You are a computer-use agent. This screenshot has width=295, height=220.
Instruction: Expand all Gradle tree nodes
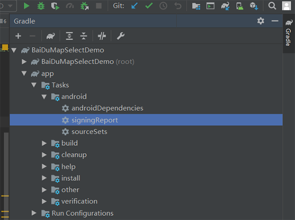pyautogui.click(x=69, y=36)
